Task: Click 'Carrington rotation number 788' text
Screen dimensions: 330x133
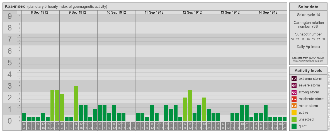Action: [x=308, y=24]
